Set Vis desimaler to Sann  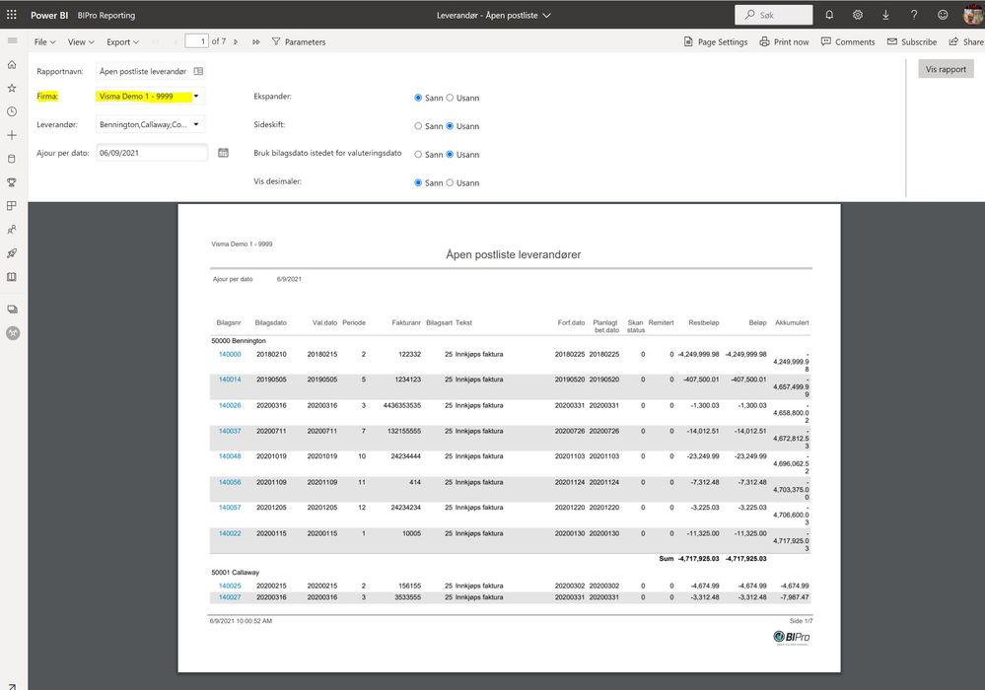pyautogui.click(x=418, y=182)
